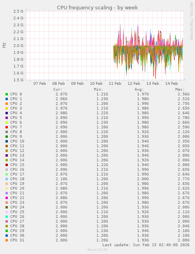Click the 'Max:' column header

[x=180, y=90]
